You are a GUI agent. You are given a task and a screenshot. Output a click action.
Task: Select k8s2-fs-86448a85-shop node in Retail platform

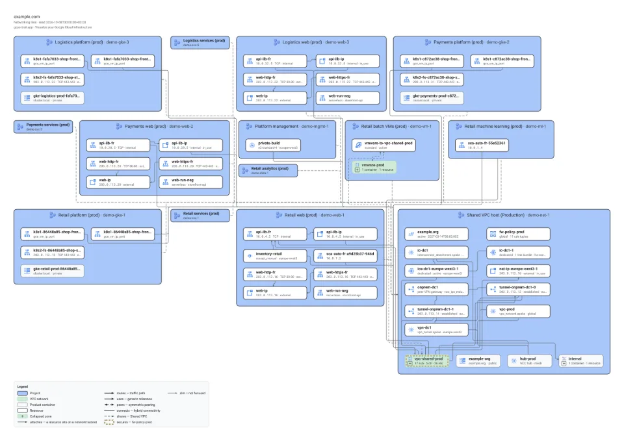click(53, 253)
